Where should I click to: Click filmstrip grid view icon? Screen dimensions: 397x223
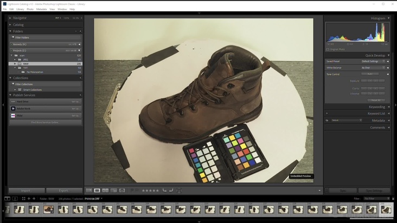pos(23,199)
